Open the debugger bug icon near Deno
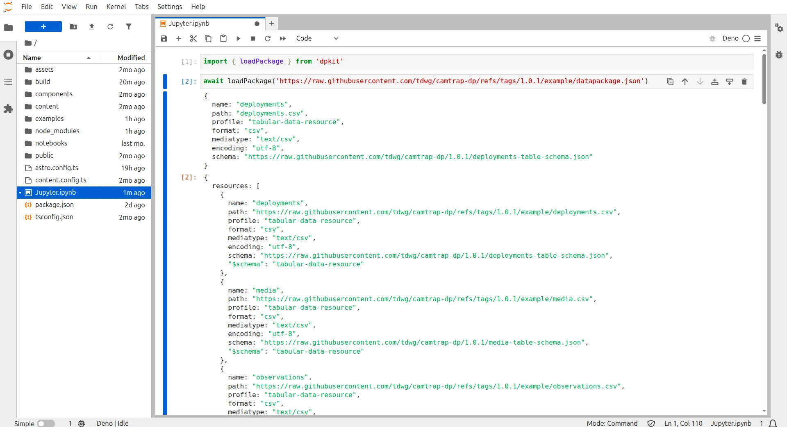Viewport: 787px width, 427px height. 712,38
